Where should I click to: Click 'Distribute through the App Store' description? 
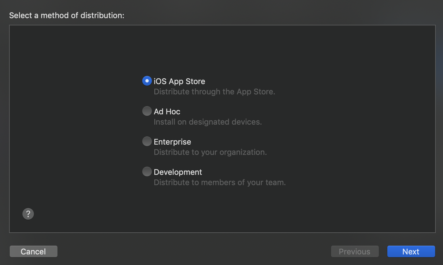(x=215, y=91)
